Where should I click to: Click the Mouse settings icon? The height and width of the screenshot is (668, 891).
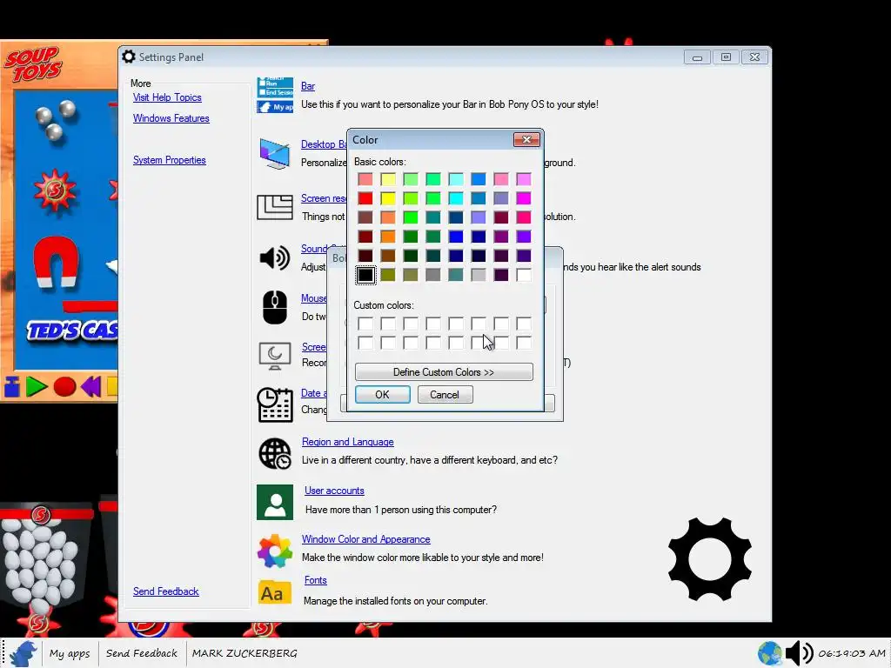pos(275,307)
